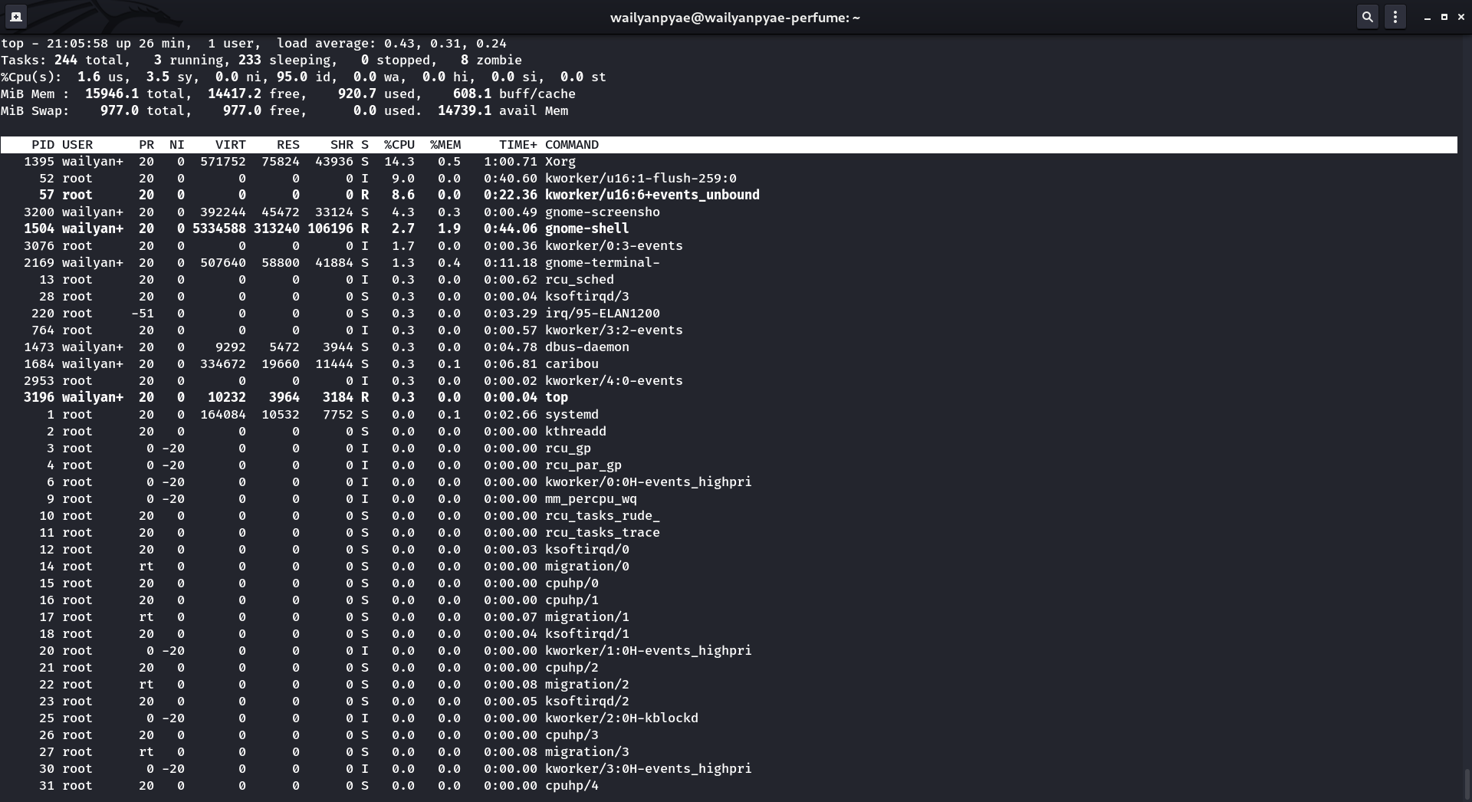Click the %CPU column header

399,145
